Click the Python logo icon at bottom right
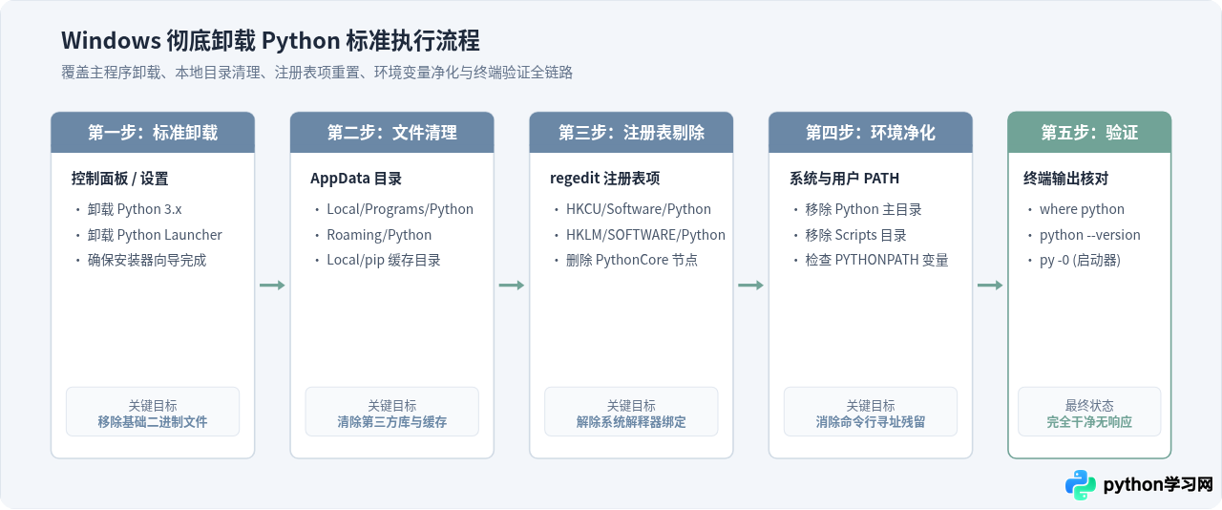This screenshot has height=510, width=1222. (1081, 485)
